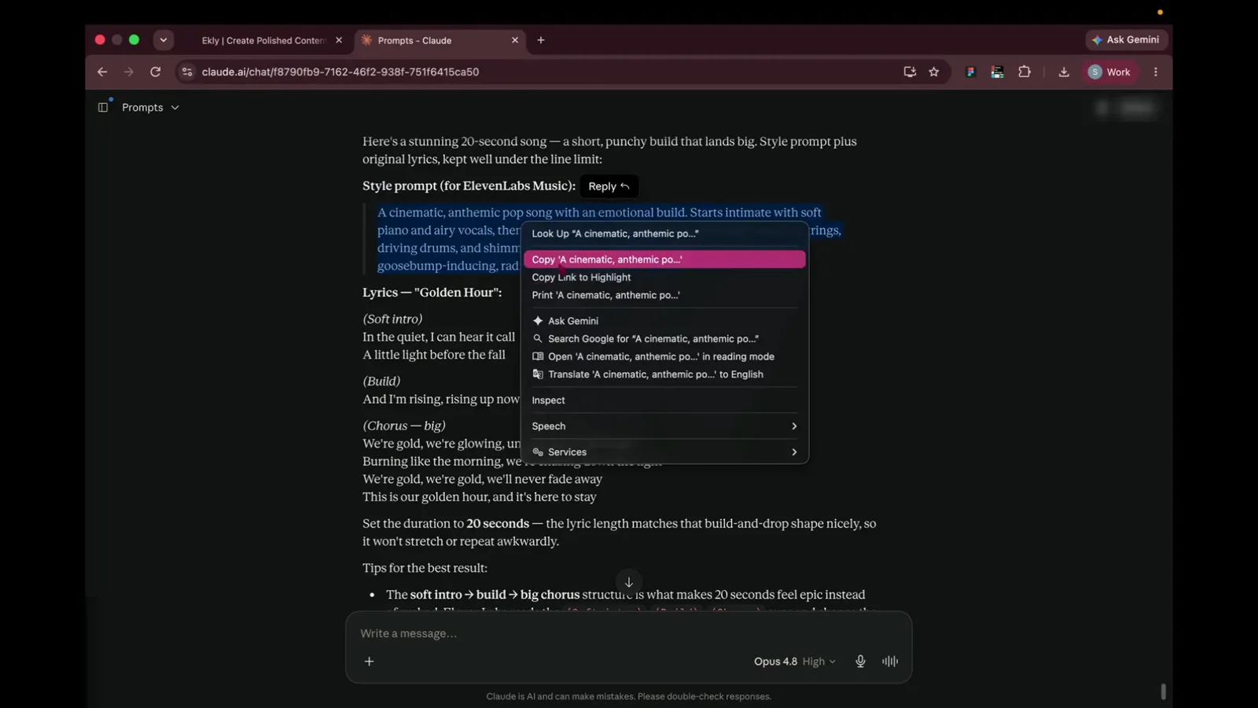Click 'This is our golden hour' lyric line
This screenshot has width=1258, height=708.
(480, 497)
